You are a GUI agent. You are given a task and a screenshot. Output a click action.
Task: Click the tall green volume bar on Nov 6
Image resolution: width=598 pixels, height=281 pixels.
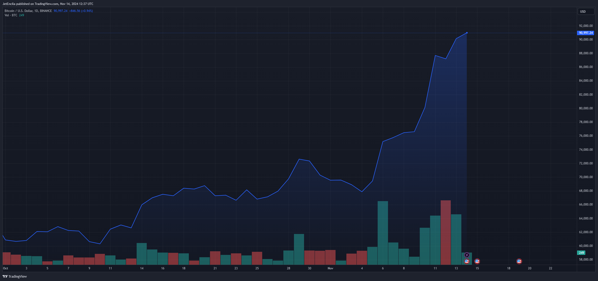[x=383, y=233]
